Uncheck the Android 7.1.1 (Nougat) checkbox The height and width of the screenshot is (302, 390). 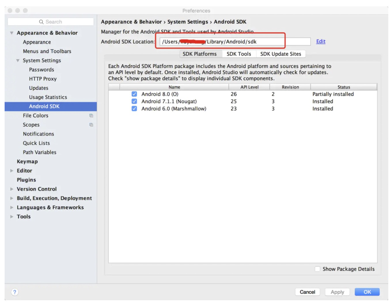(134, 101)
